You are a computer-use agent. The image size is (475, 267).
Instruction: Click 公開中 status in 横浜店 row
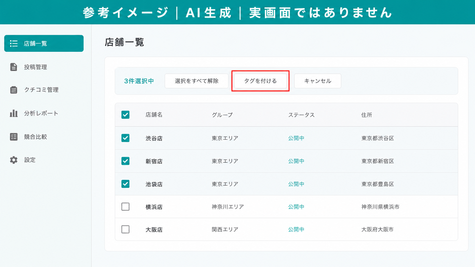coord(296,207)
